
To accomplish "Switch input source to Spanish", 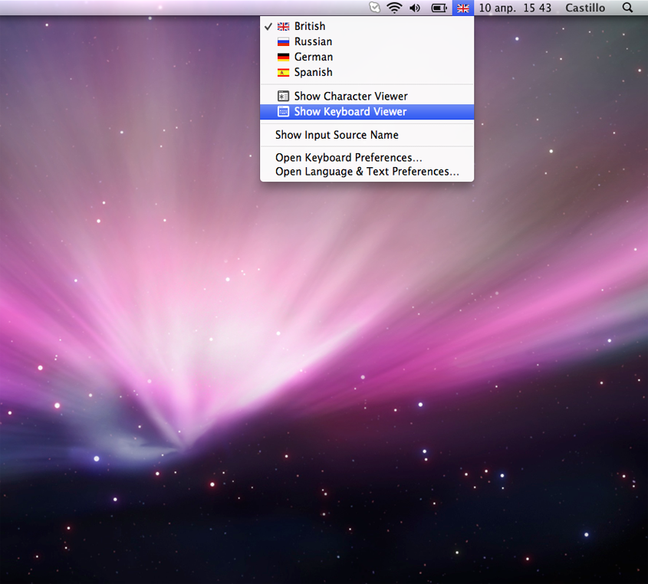I will (313, 72).
